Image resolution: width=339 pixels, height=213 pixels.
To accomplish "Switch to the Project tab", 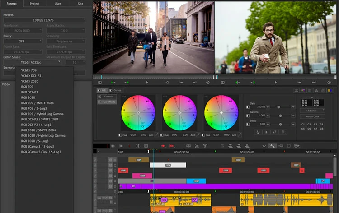I will pos(35,3).
